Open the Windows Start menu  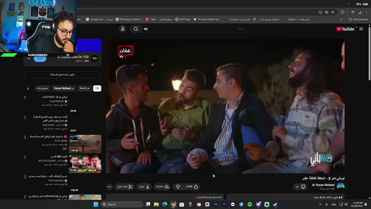point(96,204)
